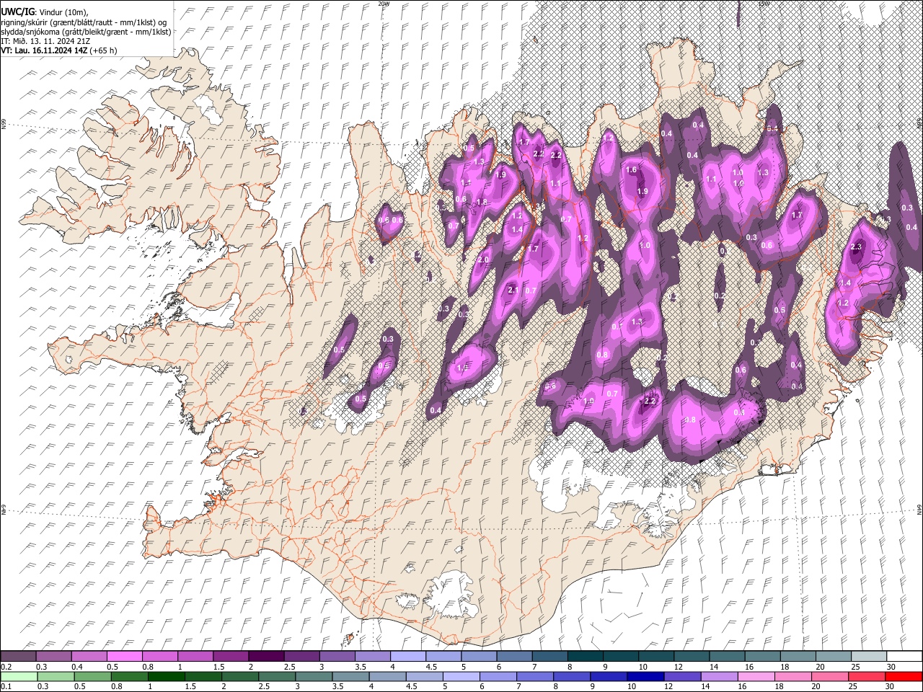The height and width of the screenshot is (692, 923).
Task: Select the 1–1.5 darkest green swatch, lower row
Action: point(166,676)
